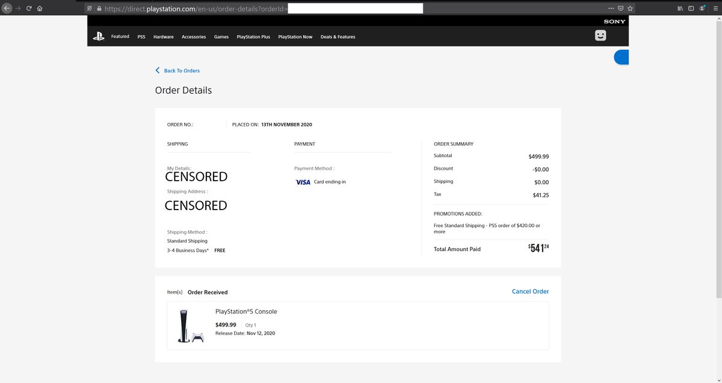Open the browser home page icon

click(40, 8)
